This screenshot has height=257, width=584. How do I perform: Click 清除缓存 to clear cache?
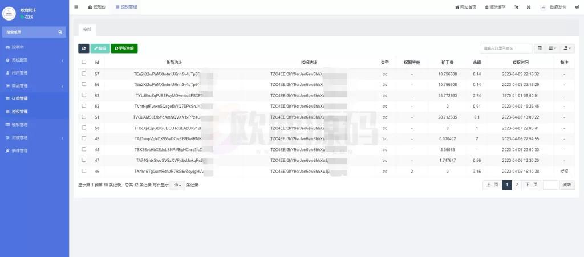495,7
